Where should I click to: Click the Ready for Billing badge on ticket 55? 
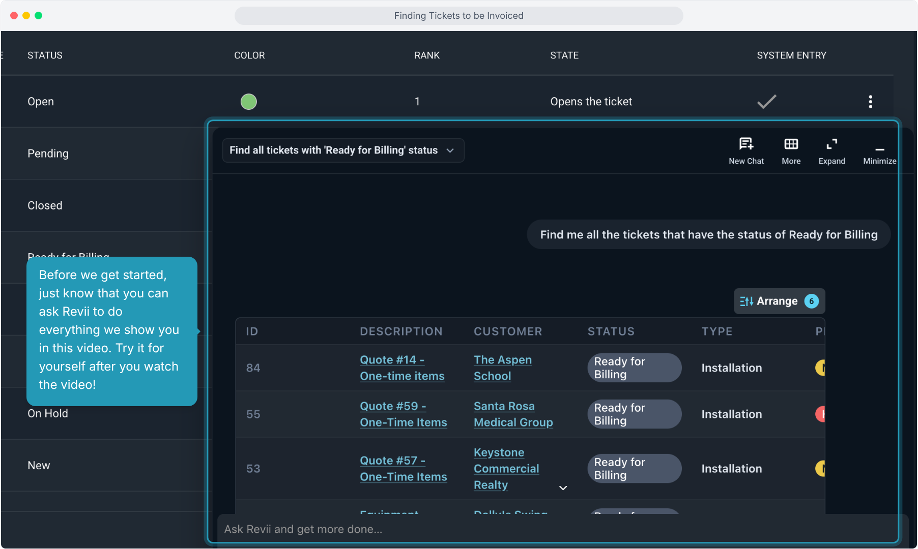click(634, 414)
